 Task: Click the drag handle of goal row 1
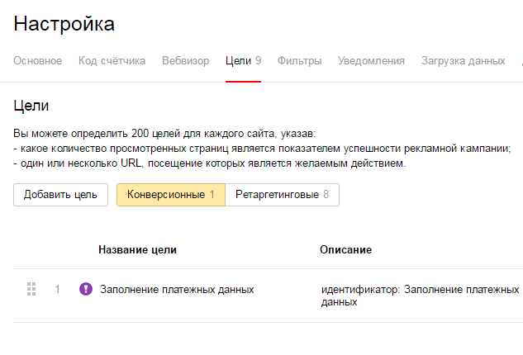(32, 289)
